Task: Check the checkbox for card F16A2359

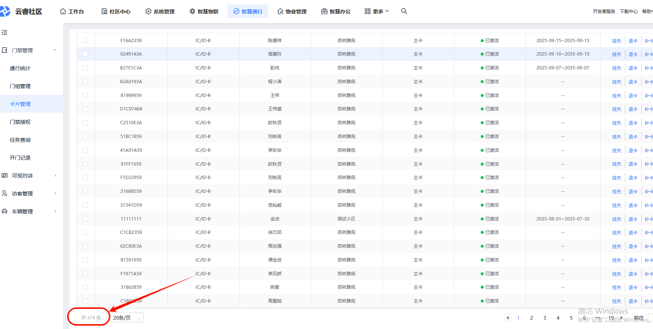Action: pyautogui.click(x=85, y=40)
